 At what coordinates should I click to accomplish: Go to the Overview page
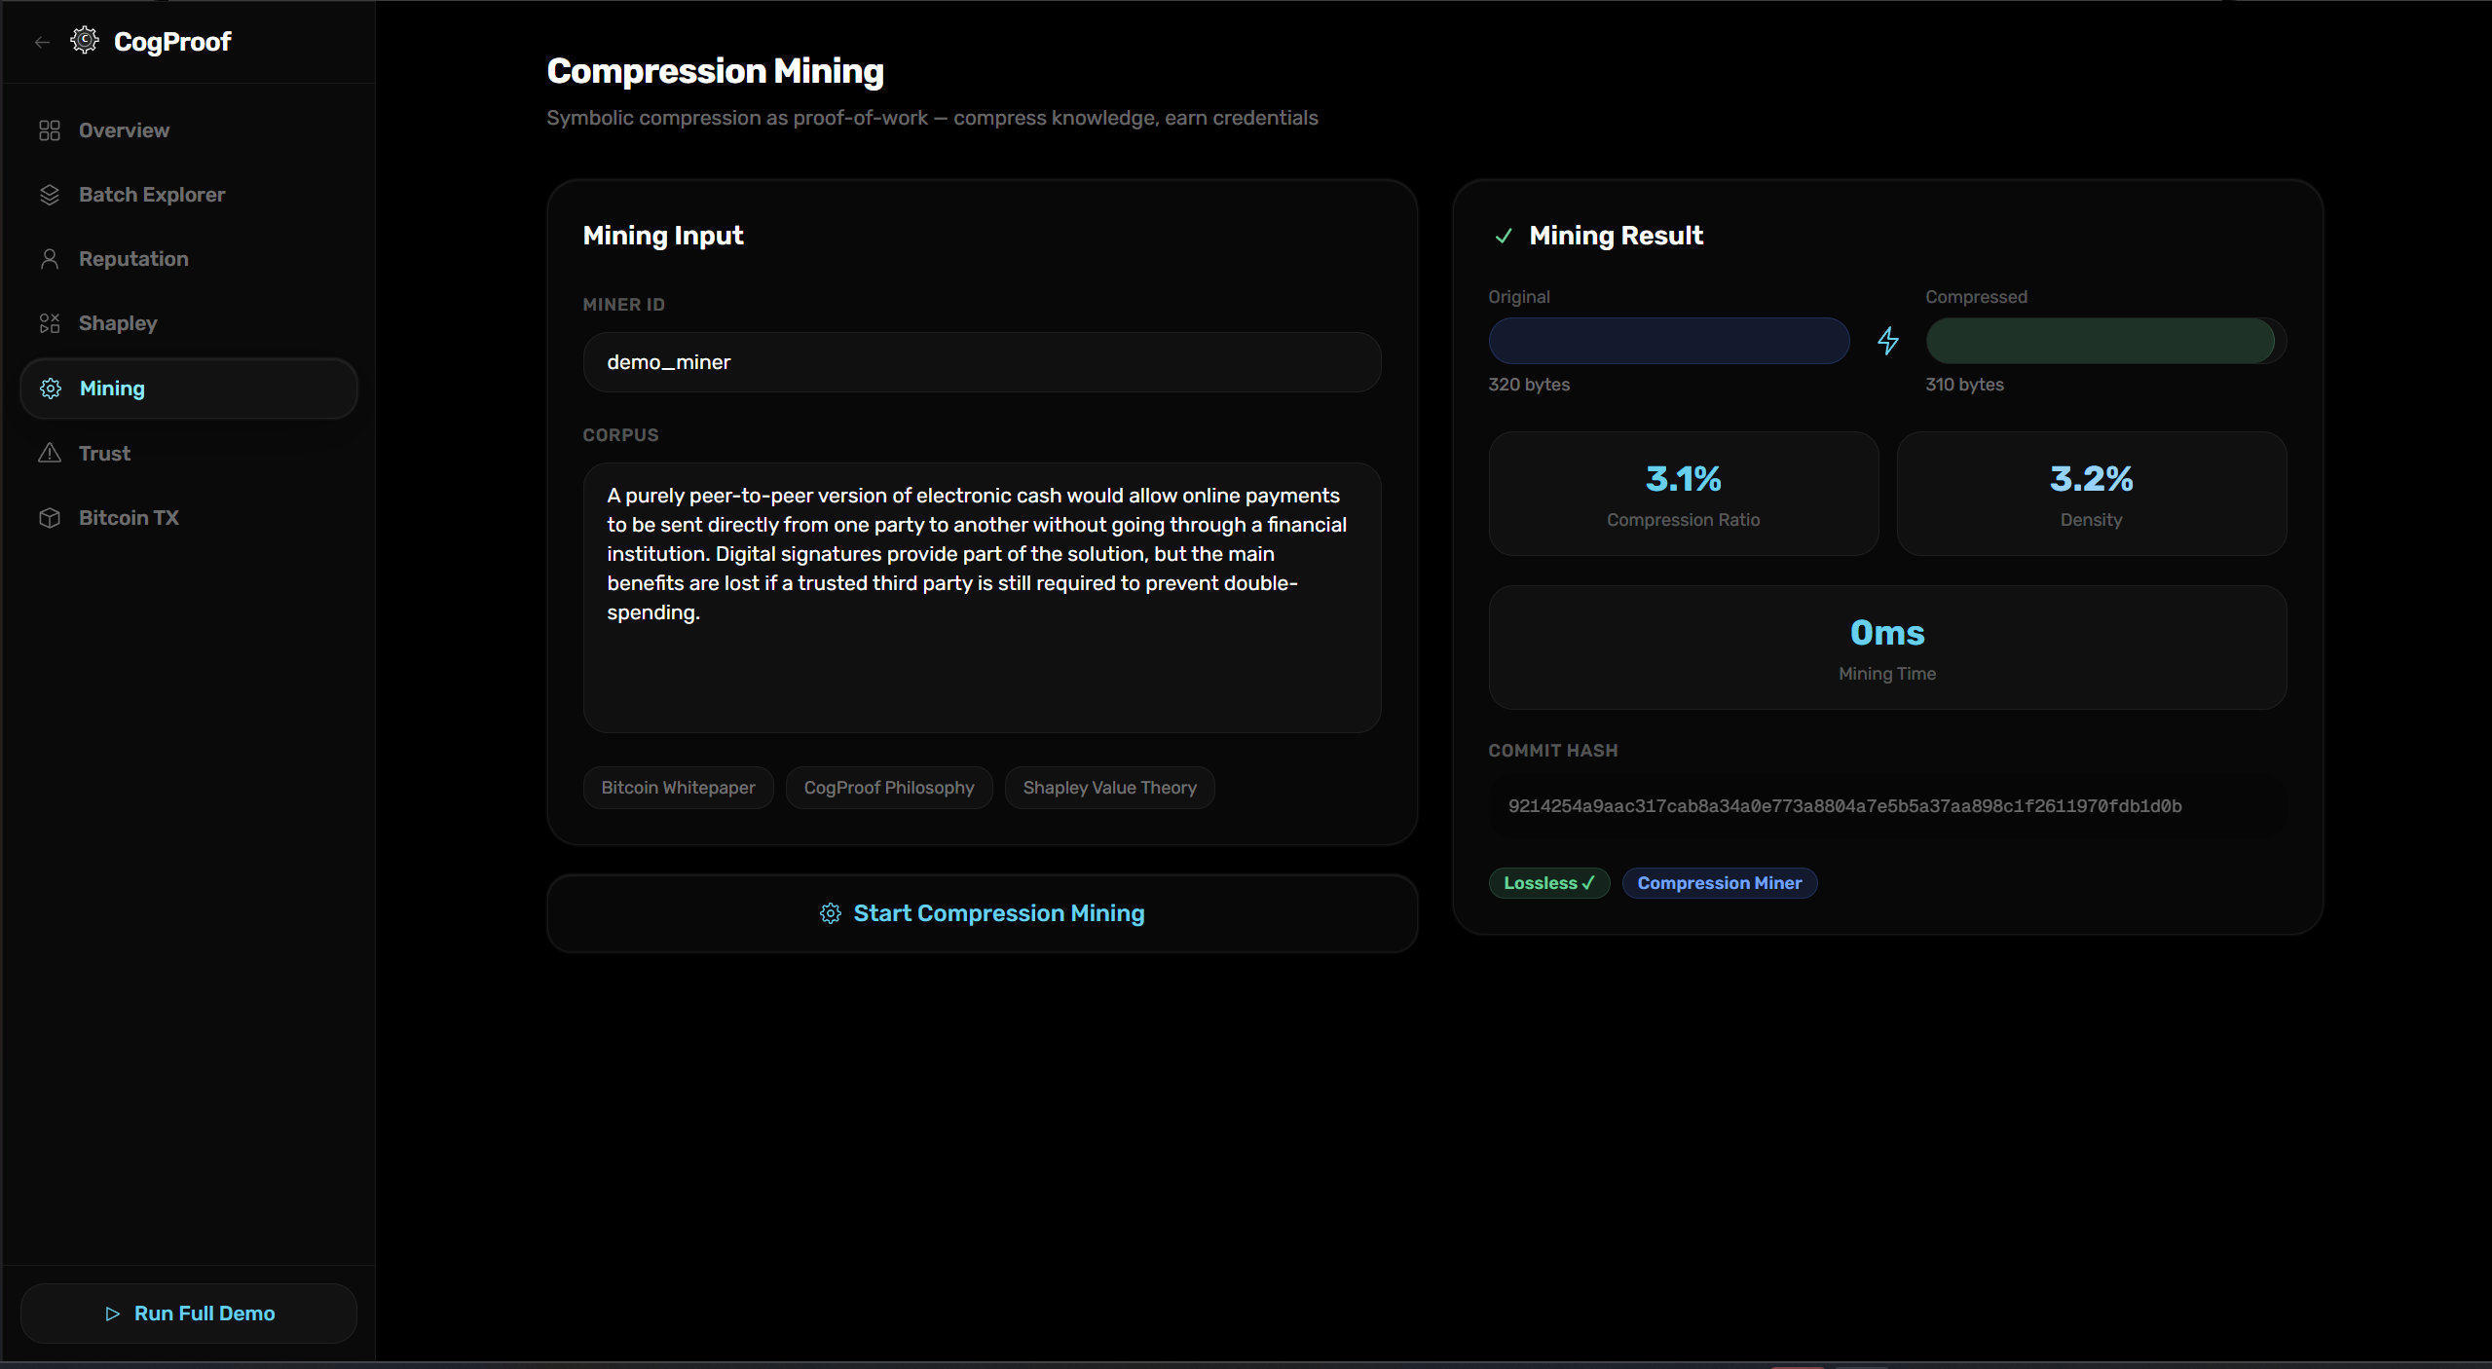coord(124,130)
